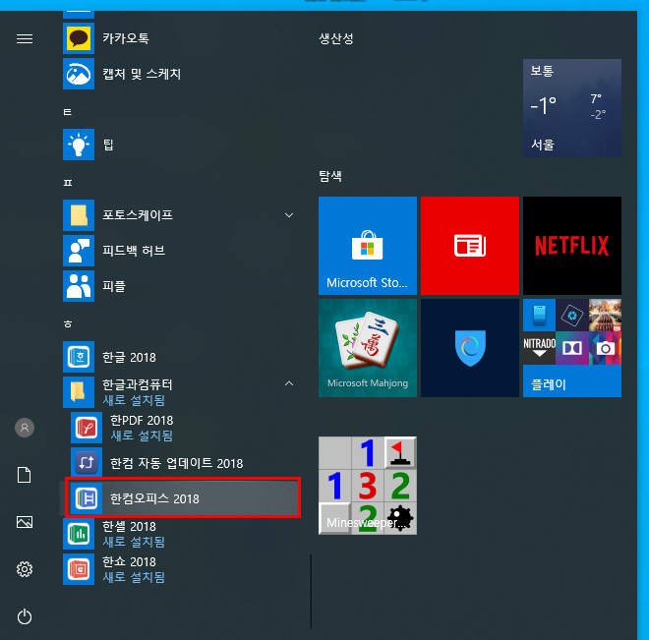The image size is (649, 640).
Task: Open the KakaoTalk (카카오톡) app icon
Action: [x=79, y=38]
